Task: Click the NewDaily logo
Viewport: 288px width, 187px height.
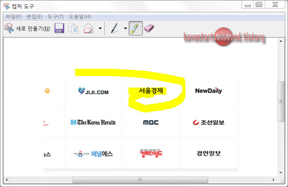Action: point(209,91)
